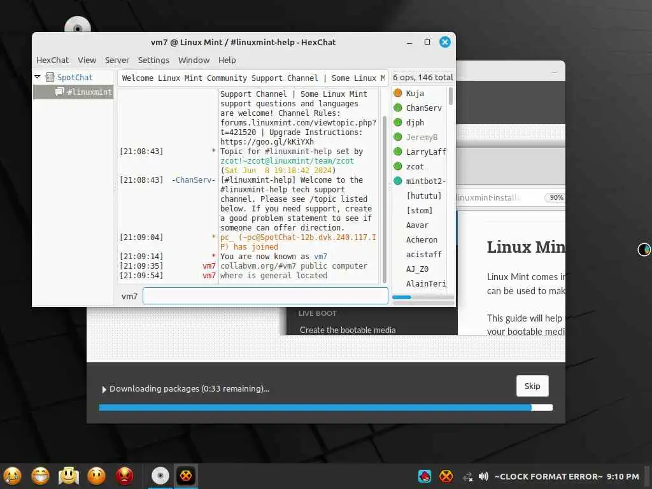Open the HexChat system tray icon
Viewport: 652px width, 489px height.
[x=446, y=476]
